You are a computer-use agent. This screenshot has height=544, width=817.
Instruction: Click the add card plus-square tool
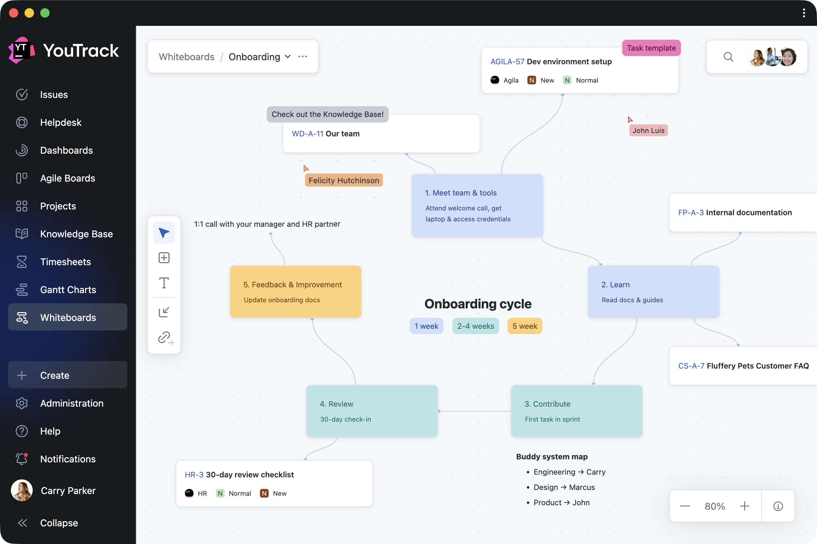point(164,258)
